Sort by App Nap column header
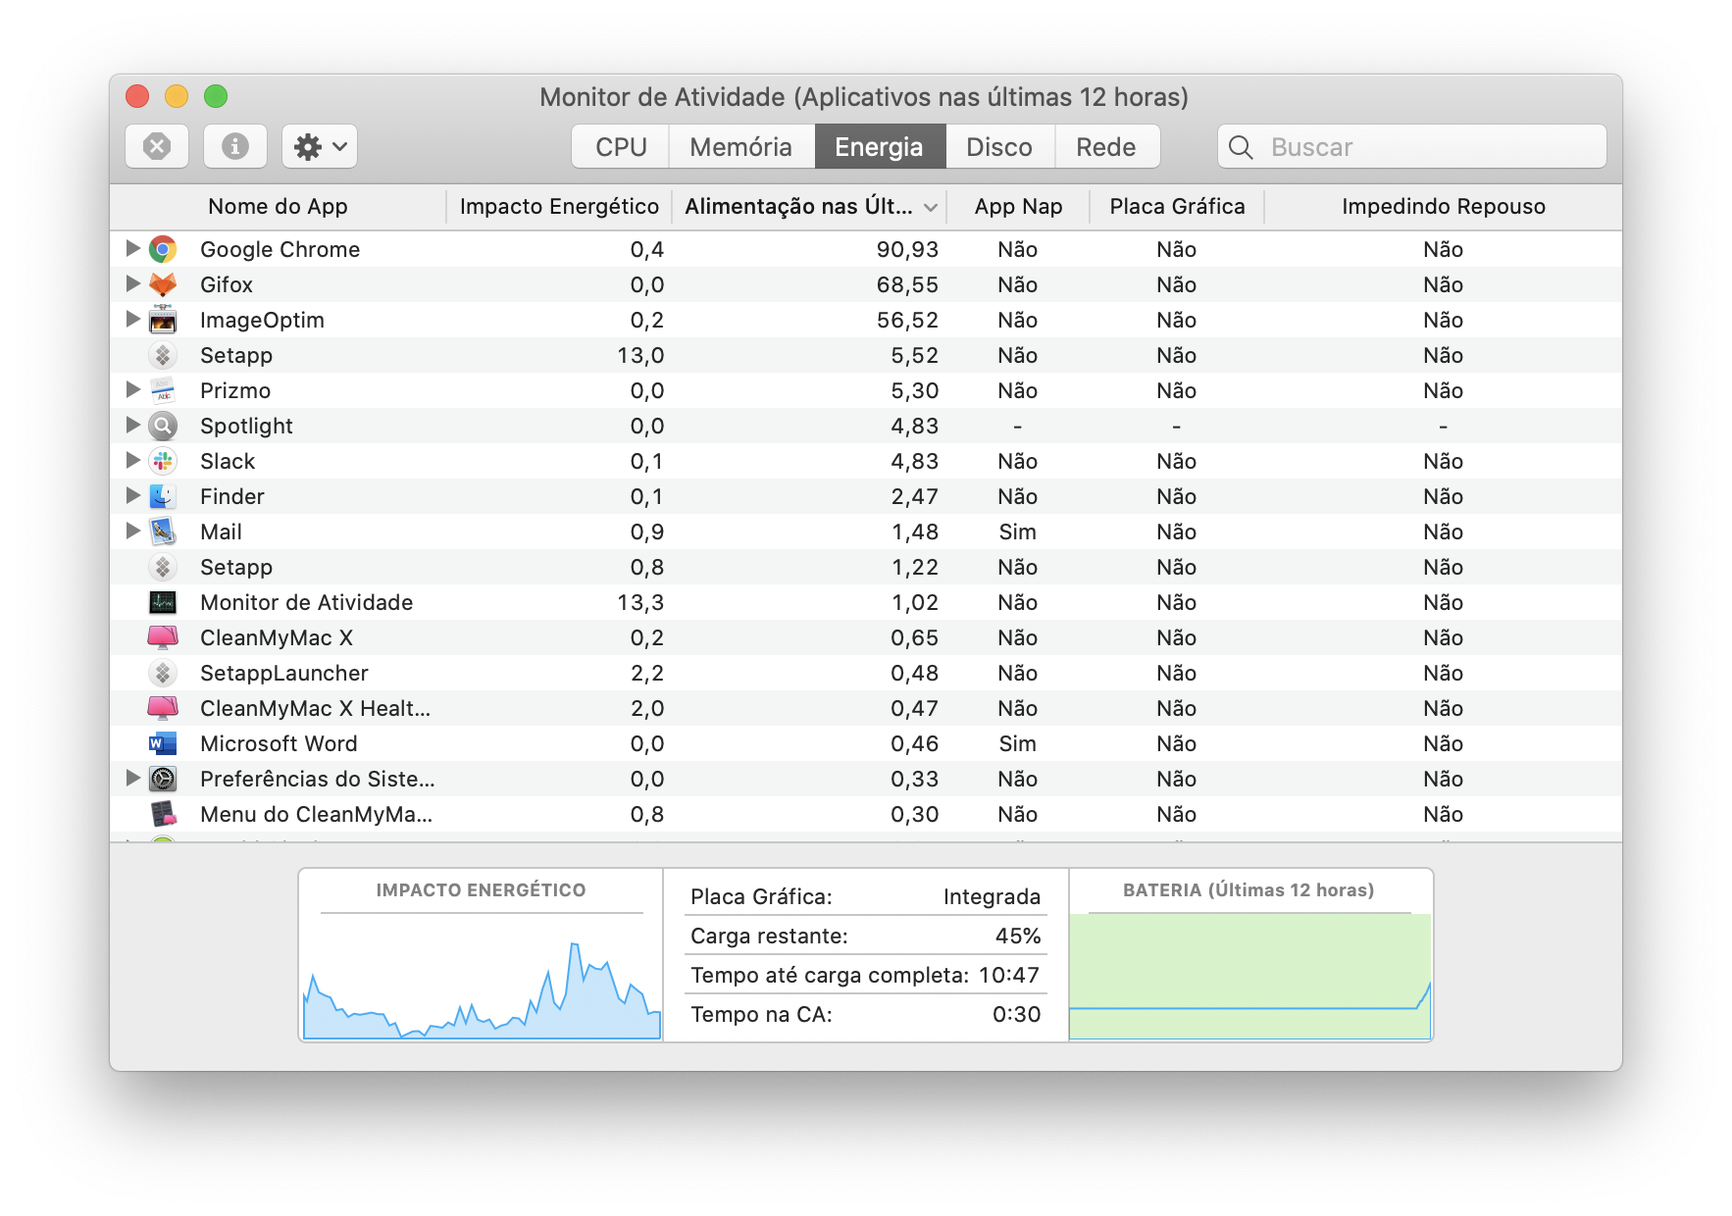Viewport: 1732px width, 1216px height. click(1018, 206)
